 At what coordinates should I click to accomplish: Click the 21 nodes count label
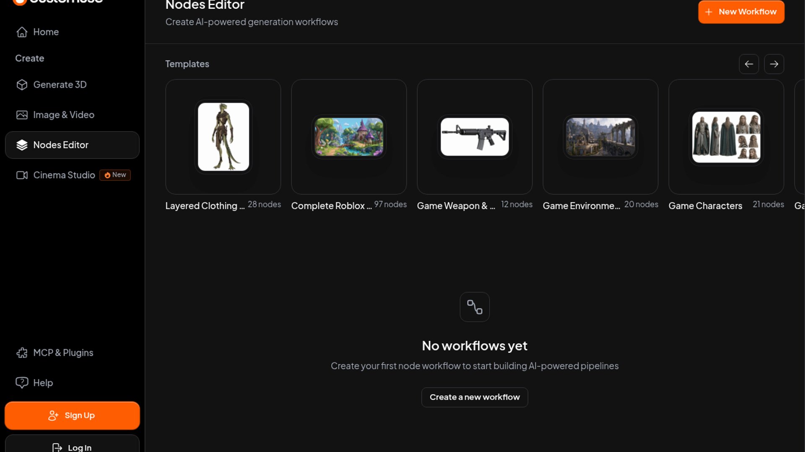[768, 204]
